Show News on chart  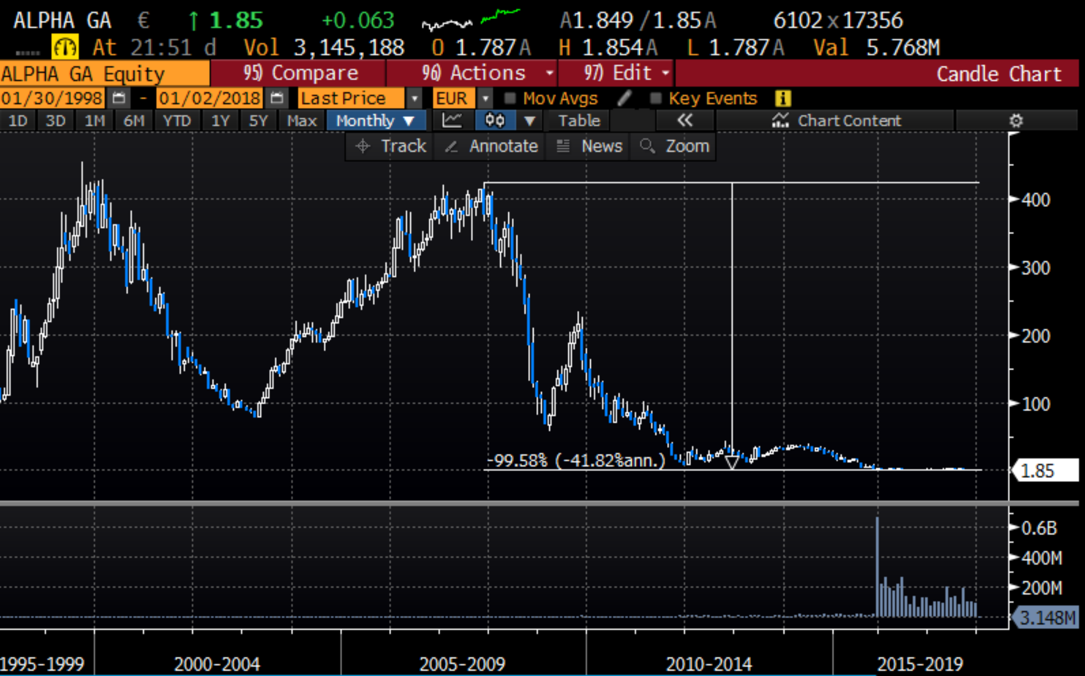click(x=590, y=146)
